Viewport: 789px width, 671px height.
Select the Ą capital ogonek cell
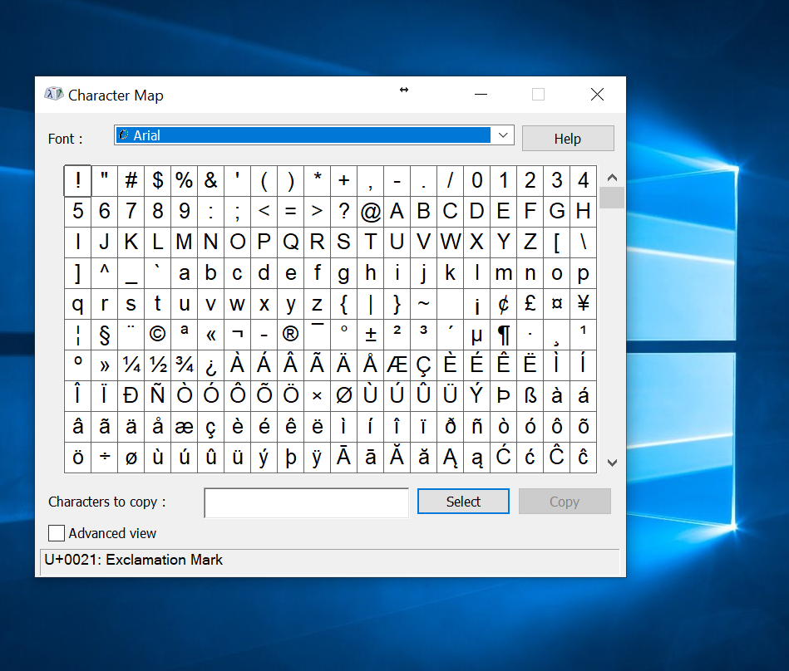451,458
